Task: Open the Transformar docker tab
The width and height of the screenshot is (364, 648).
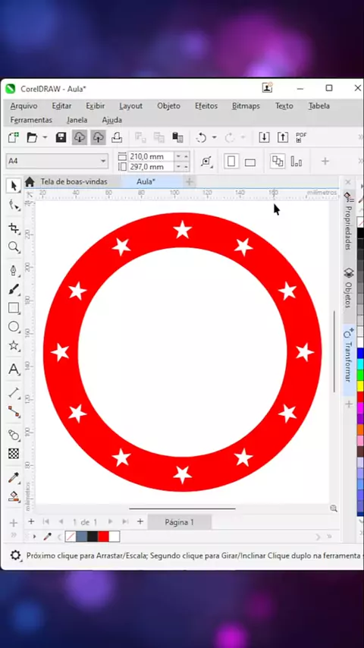Action: point(349,360)
